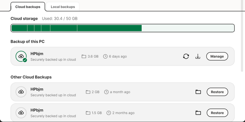Click the largest green segment of storage bar
The image size is (245, 122).
[x=109, y=28]
